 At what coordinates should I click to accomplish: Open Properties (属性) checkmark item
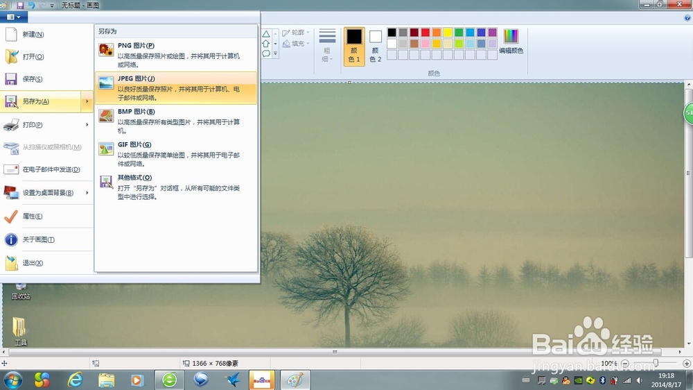coord(46,216)
